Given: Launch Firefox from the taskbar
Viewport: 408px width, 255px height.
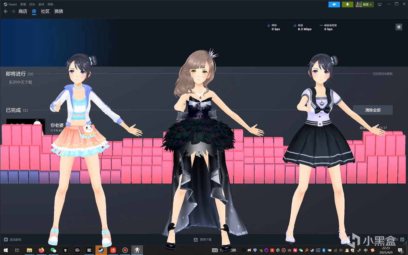Looking at the screenshot, I should (x=41, y=250).
